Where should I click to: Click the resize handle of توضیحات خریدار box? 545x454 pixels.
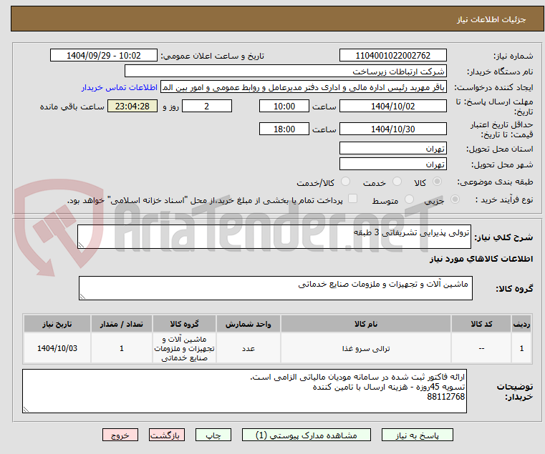[26, 410]
